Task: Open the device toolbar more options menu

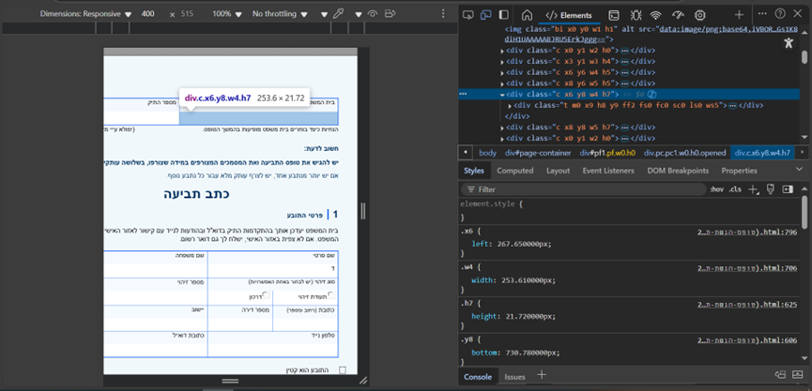Action: click(443, 14)
